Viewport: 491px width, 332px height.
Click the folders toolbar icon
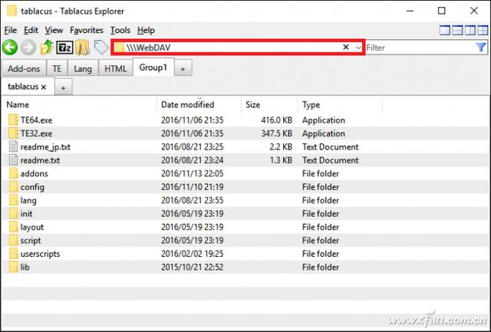tap(83, 48)
